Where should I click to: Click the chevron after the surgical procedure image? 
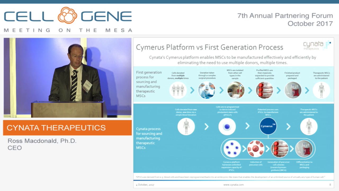(221, 90)
